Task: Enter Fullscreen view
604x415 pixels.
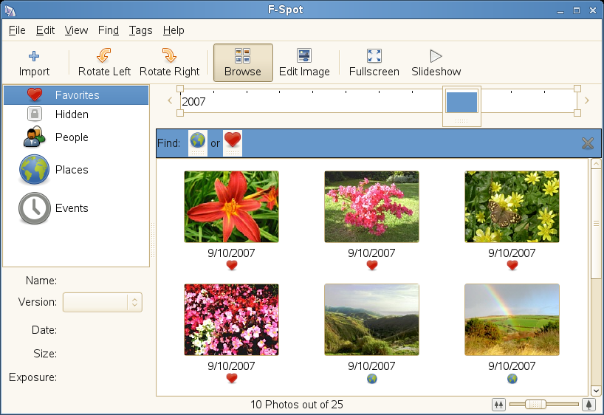Action: 374,63
